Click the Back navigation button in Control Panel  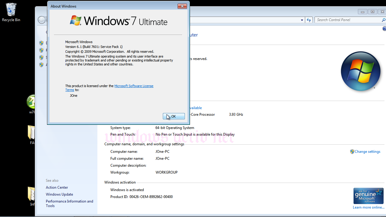click(42, 20)
